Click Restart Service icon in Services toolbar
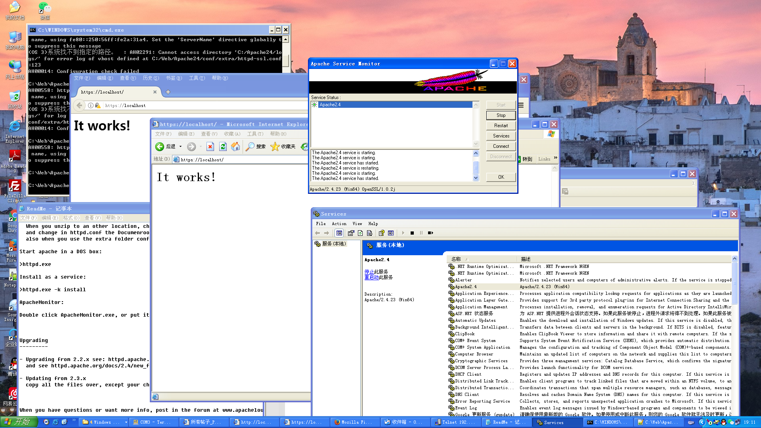 coord(430,233)
